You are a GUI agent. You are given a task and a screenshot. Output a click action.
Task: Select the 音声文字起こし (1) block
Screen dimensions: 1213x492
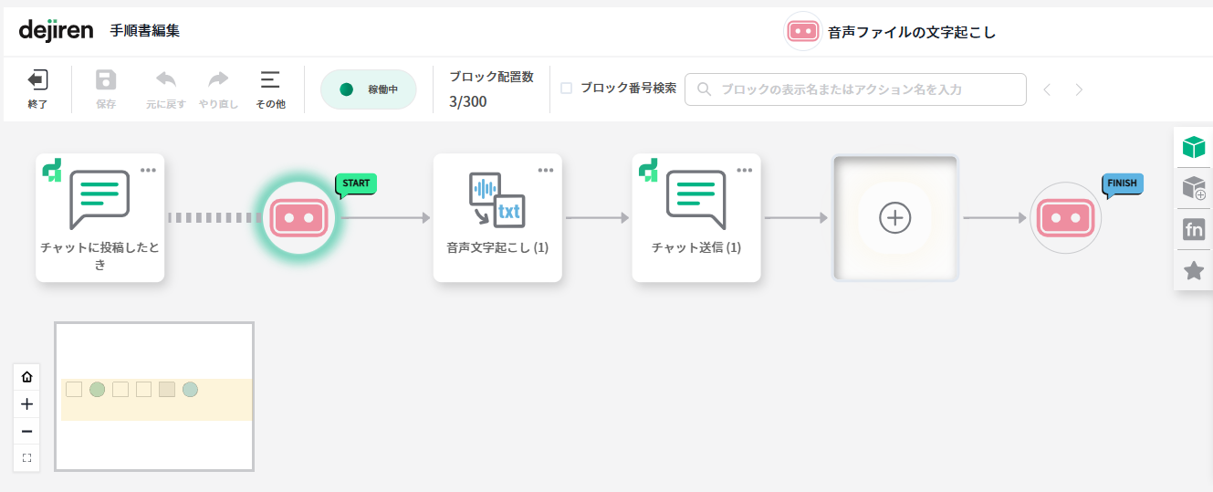(x=497, y=217)
